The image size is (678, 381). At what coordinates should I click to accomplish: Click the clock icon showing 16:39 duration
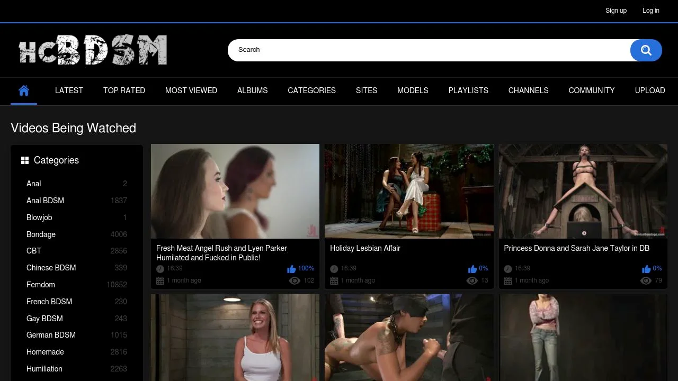(x=160, y=268)
